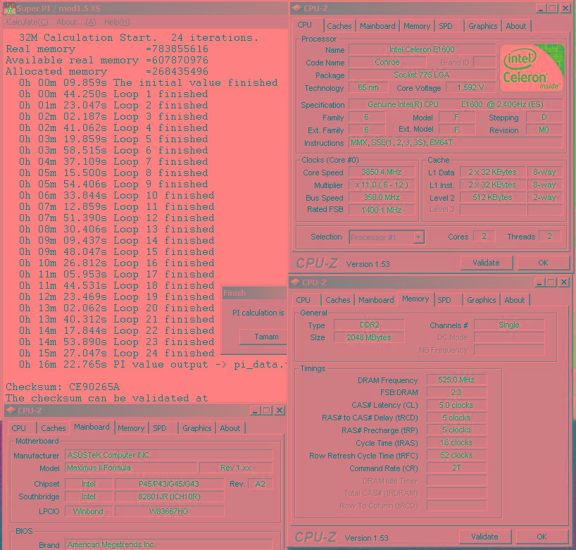Select CPU tab in Memory CPU-Z window

(x=303, y=300)
